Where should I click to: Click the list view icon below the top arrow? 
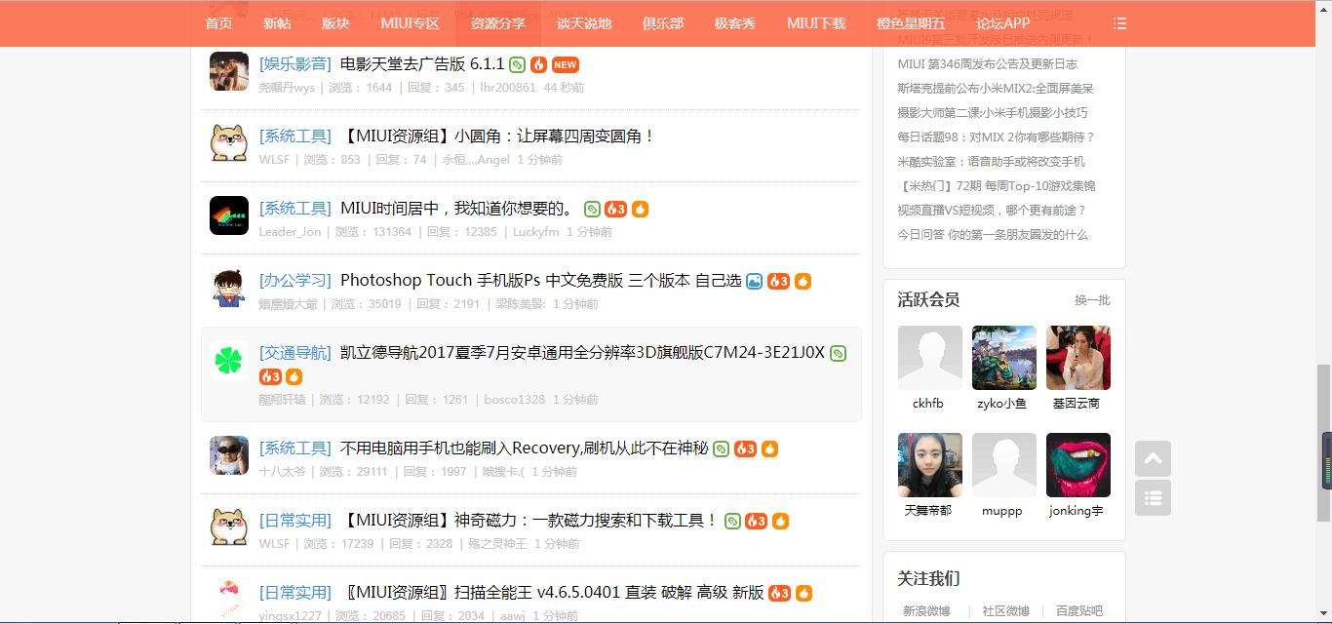[1153, 497]
